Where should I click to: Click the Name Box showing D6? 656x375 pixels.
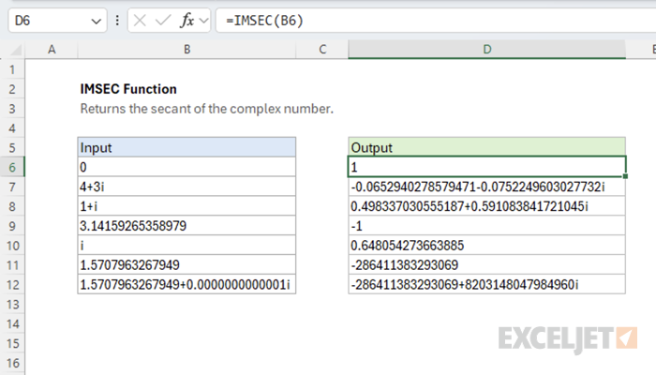pos(57,20)
